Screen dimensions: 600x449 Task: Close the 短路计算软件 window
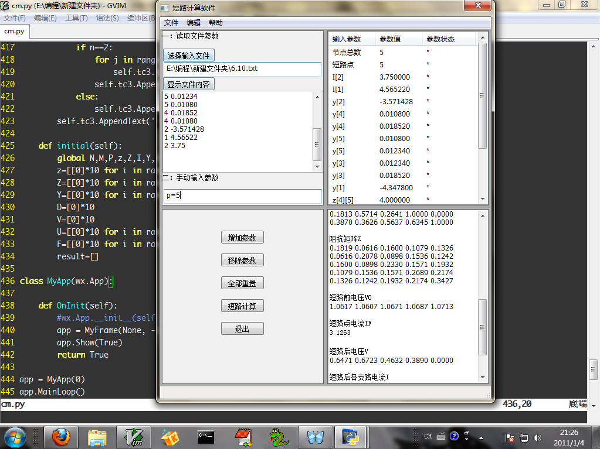[x=477, y=5]
